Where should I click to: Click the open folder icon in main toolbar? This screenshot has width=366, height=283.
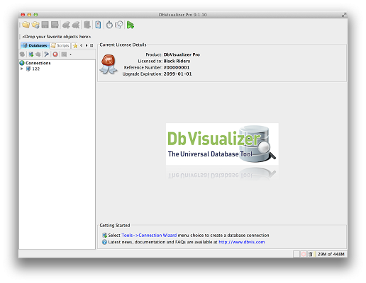click(26, 25)
